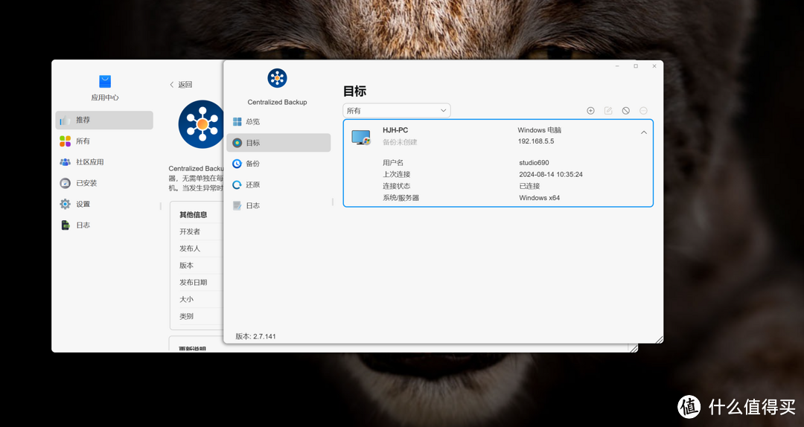
Task: Open the 所有 target filter dropdown
Action: pyautogui.click(x=396, y=111)
